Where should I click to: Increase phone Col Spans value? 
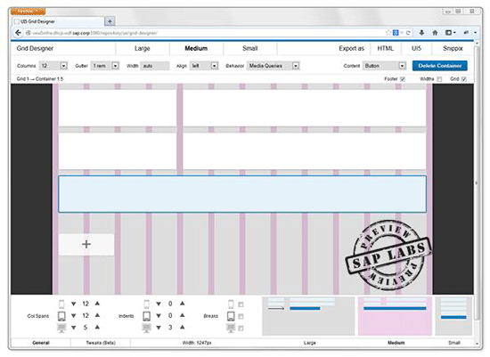pos(97,304)
